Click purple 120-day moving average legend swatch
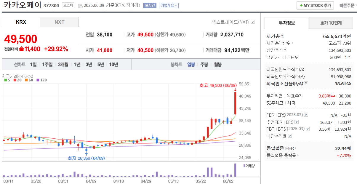Image resolution: width=357 pixels, height=184 pixels. pos(38,80)
